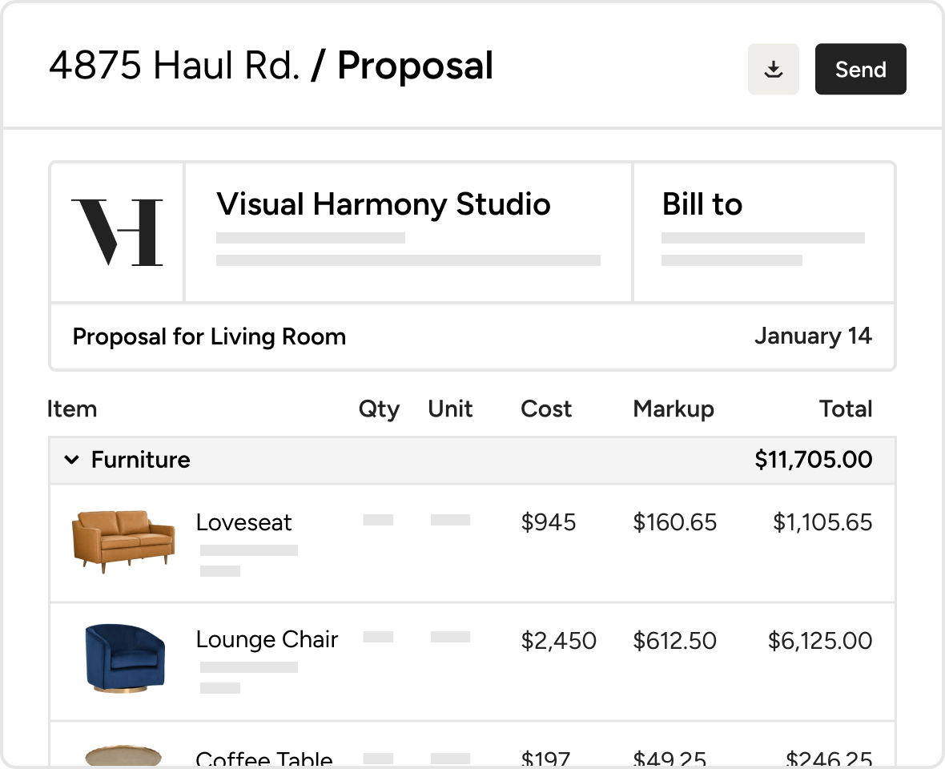Click the Lounge Chair cost $2,450
945x769 pixels.
(x=558, y=641)
